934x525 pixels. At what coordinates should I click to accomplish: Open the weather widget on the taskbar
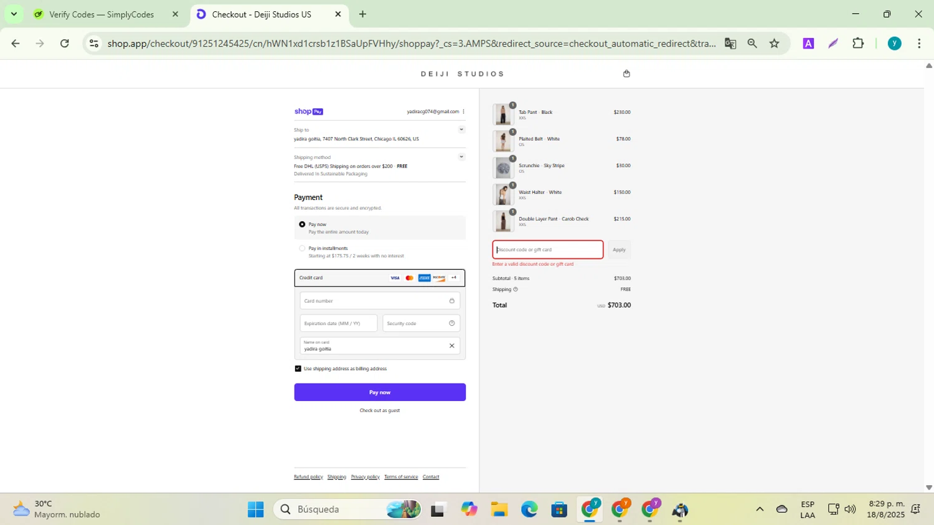click(56, 509)
